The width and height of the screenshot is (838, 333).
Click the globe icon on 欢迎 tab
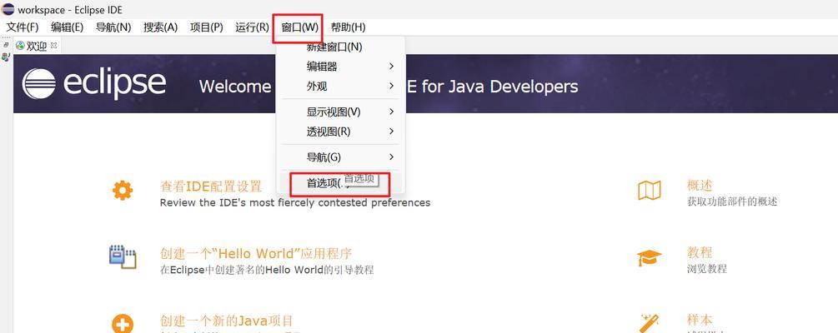[20, 46]
